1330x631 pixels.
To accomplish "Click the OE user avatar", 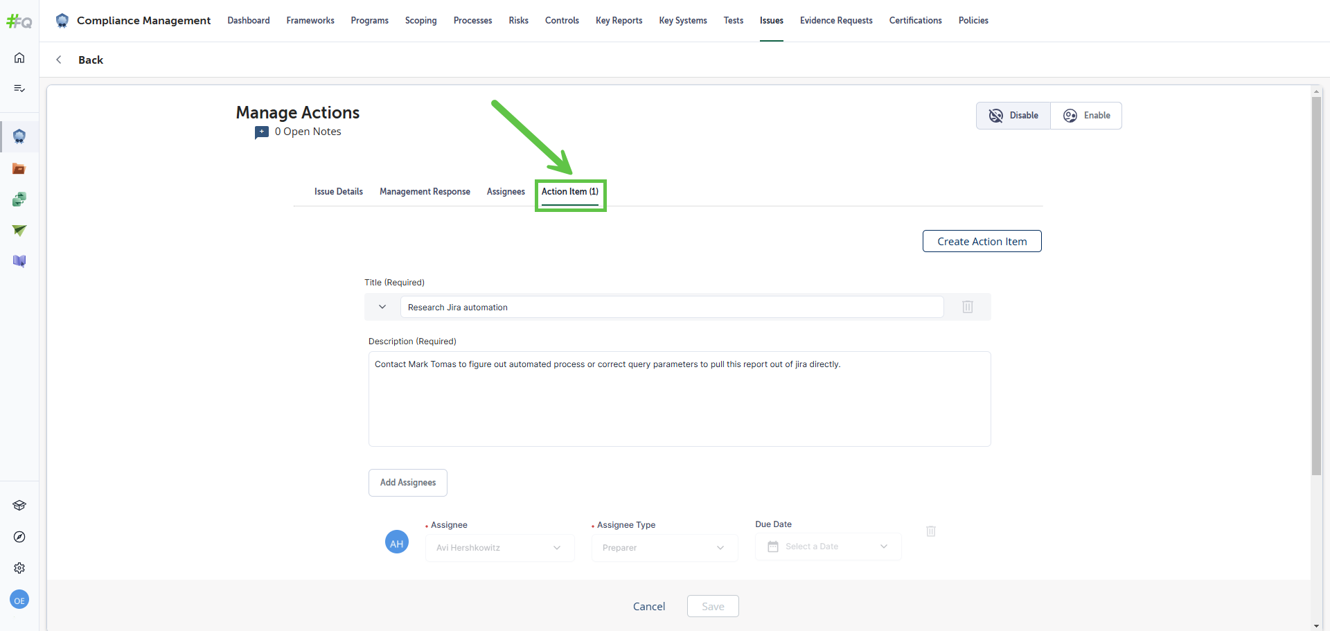I will click(x=19, y=601).
